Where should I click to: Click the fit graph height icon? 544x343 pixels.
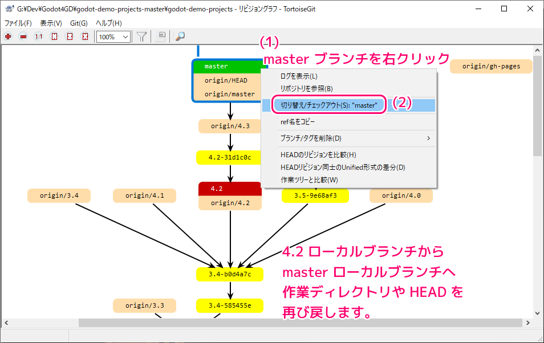(54, 36)
